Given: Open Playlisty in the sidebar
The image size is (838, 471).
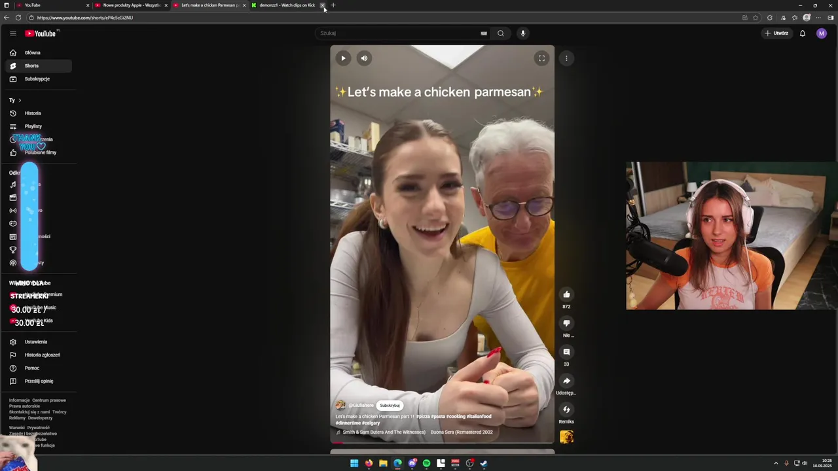Looking at the screenshot, I should pos(40,126).
